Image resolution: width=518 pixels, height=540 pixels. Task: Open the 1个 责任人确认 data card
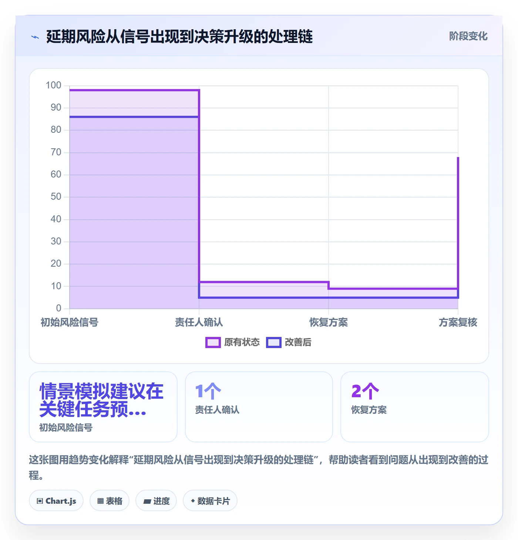(259, 407)
